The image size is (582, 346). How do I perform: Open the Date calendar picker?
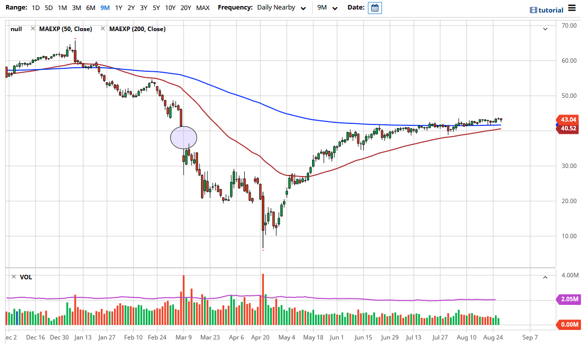pyautogui.click(x=374, y=8)
